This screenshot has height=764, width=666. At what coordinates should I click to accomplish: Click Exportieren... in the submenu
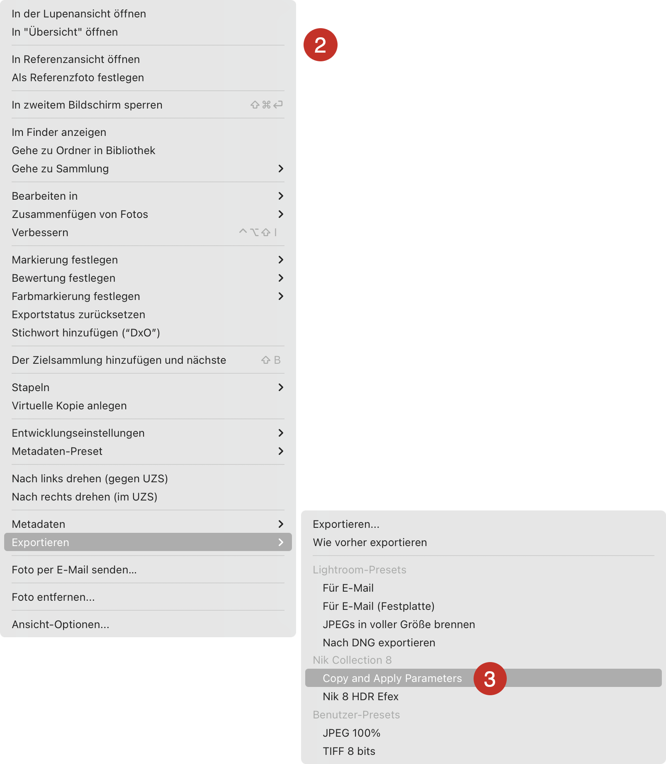pyautogui.click(x=483, y=524)
